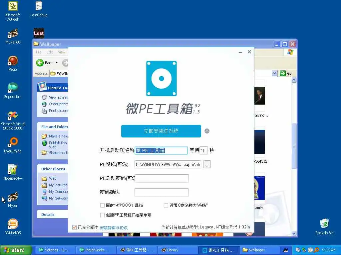This screenshot has width=341, height=255.
Task: Switch to Wallpaper taskbar item
Action: pyautogui.click(x=260, y=250)
